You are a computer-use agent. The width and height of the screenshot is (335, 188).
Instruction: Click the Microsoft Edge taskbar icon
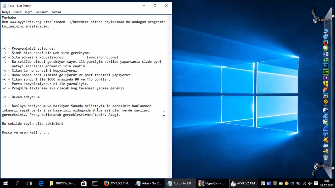[x=41, y=183]
